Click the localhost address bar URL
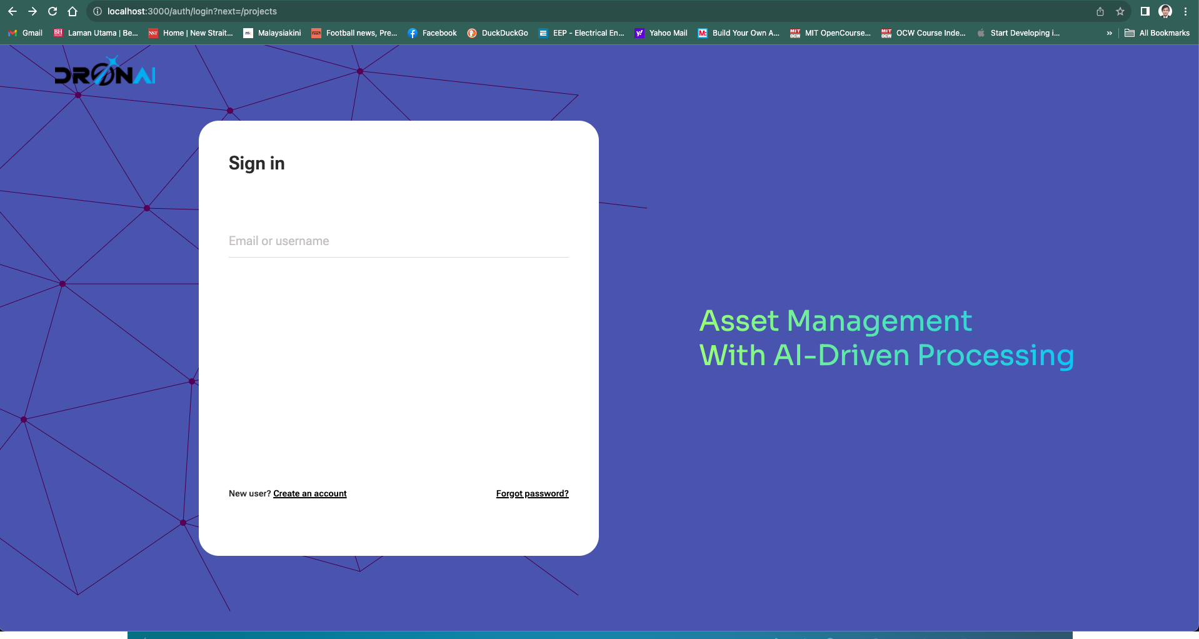The height and width of the screenshot is (639, 1199). pos(192,11)
